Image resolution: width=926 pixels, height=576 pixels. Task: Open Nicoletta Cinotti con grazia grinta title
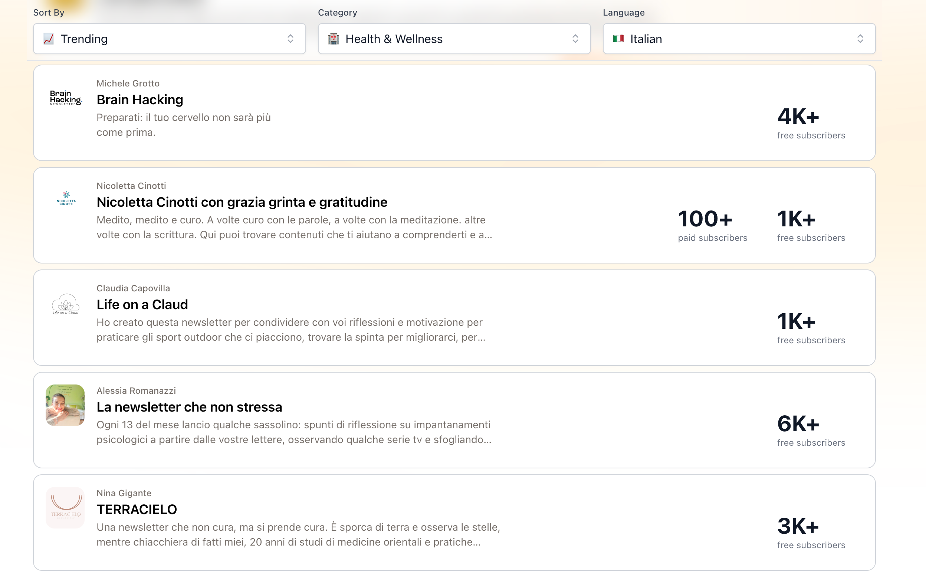[x=242, y=202]
